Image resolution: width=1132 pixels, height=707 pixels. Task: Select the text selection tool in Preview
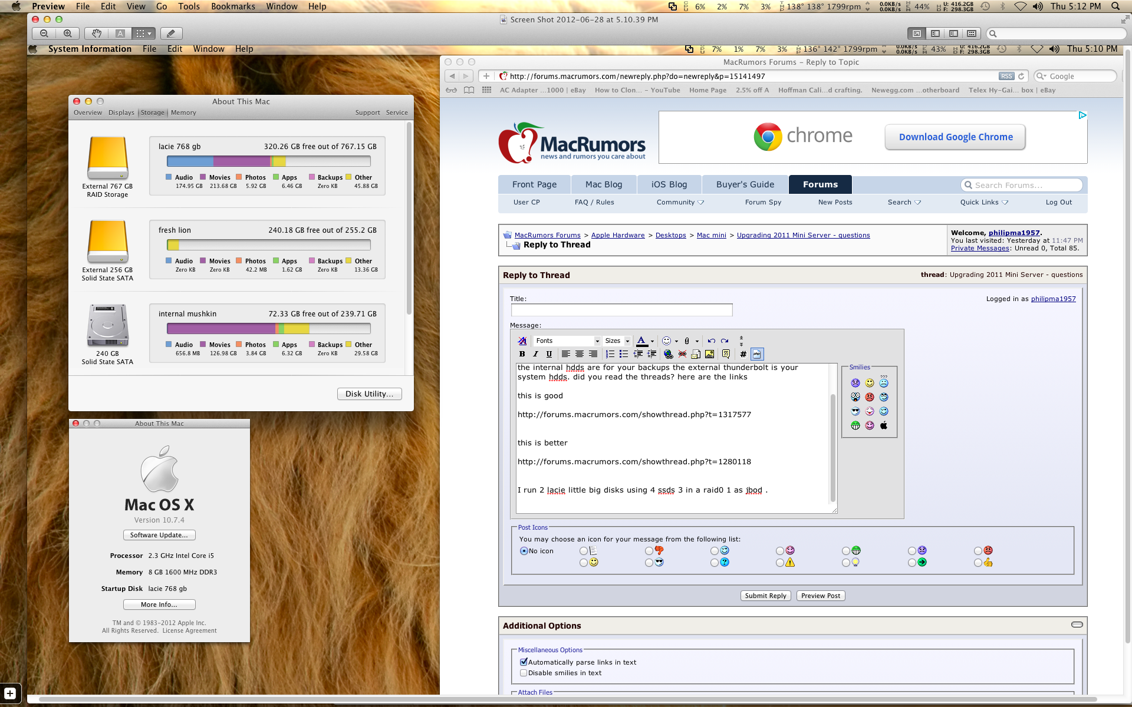[x=120, y=34]
